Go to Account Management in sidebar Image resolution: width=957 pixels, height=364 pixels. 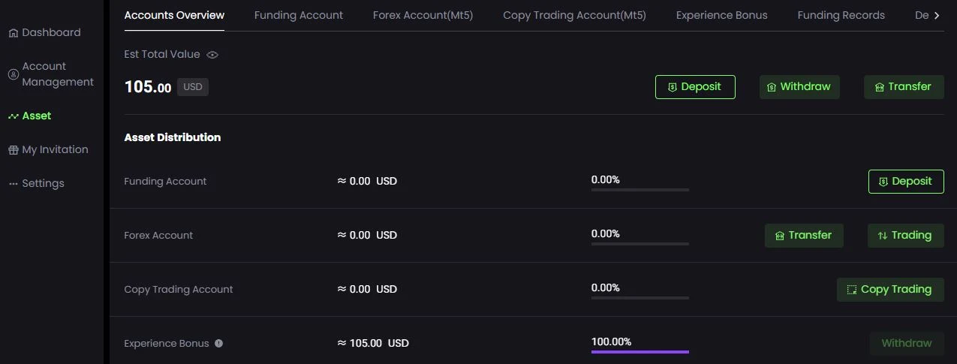[51, 74]
